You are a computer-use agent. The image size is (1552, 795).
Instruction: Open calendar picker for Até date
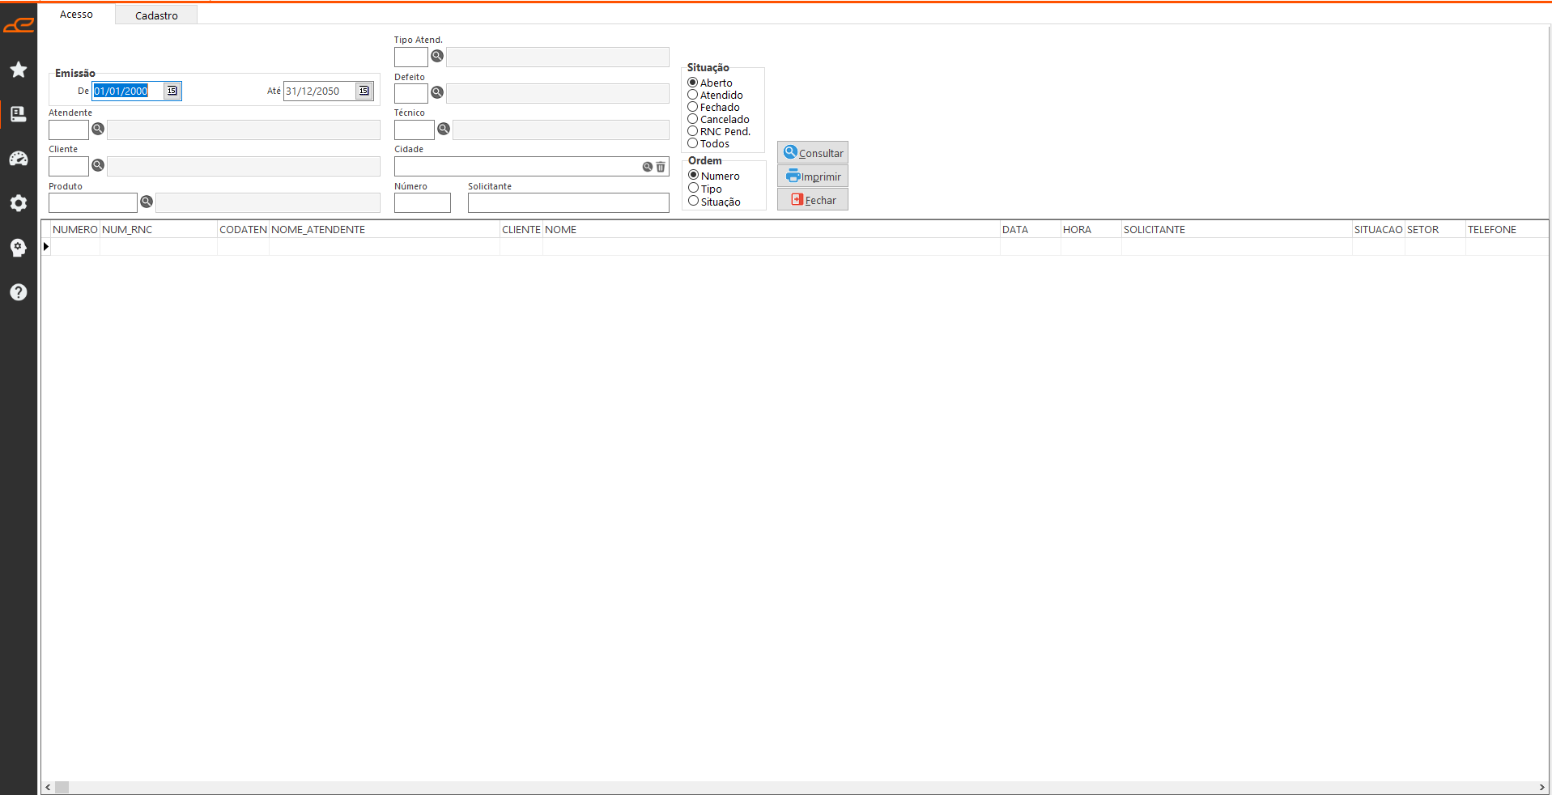[364, 91]
